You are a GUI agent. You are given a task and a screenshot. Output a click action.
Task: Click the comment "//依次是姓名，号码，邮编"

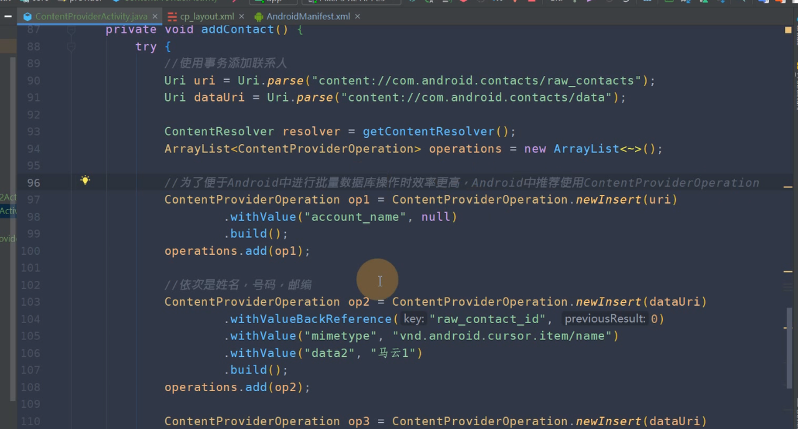click(238, 285)
